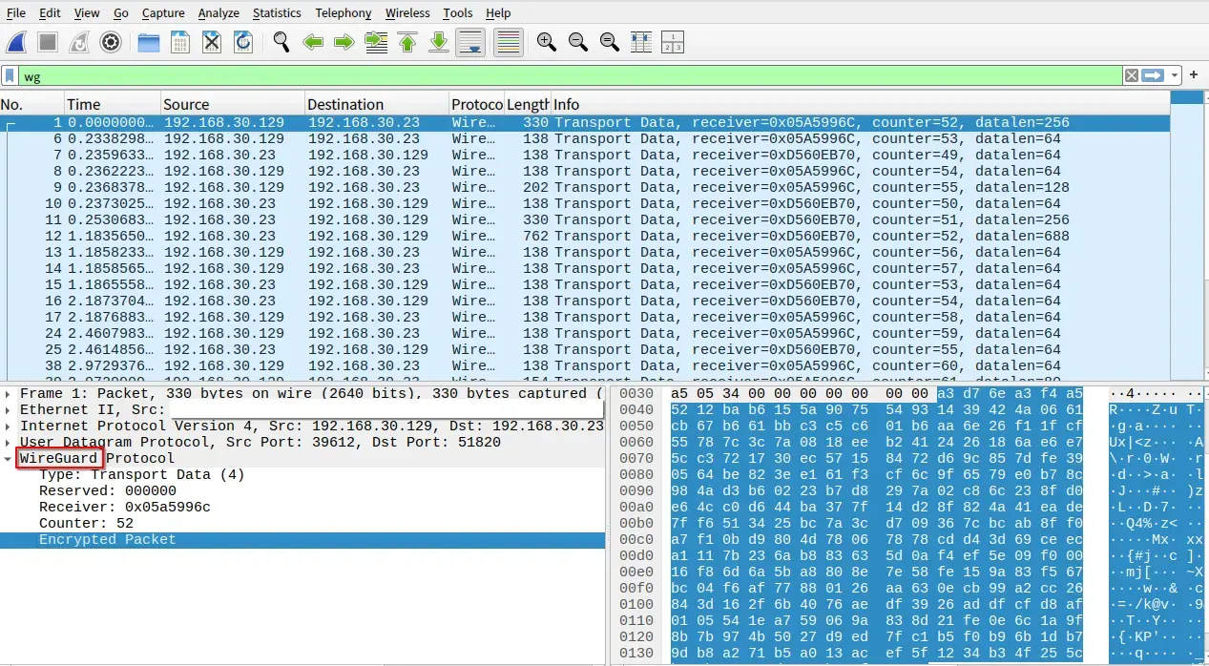Collapse the WireGuard Protocol node
Viewport: 1209px width, 666px height.
[9, 458]
